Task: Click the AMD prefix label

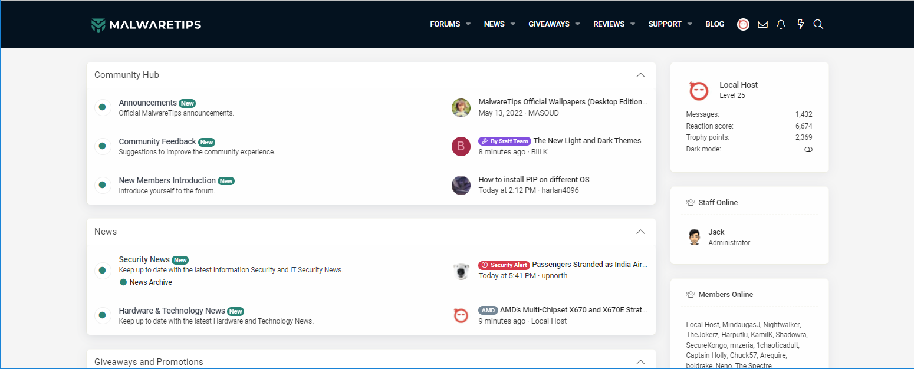Action: [488, 311]
